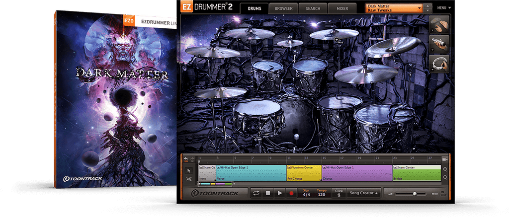
Task: Click the Tempo 120 field
Action: click(322, 193)
